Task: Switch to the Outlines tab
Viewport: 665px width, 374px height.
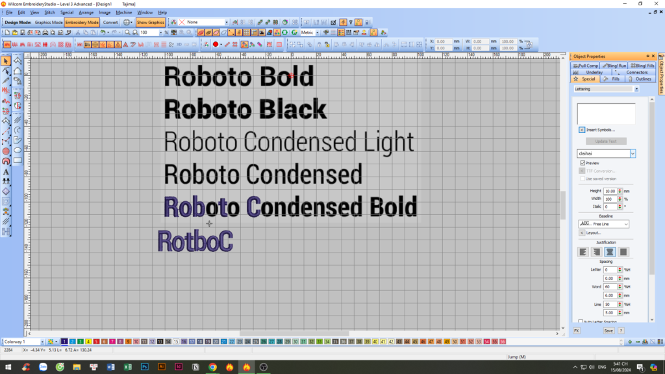Action: pyautogui.click(x=641, y=79)
